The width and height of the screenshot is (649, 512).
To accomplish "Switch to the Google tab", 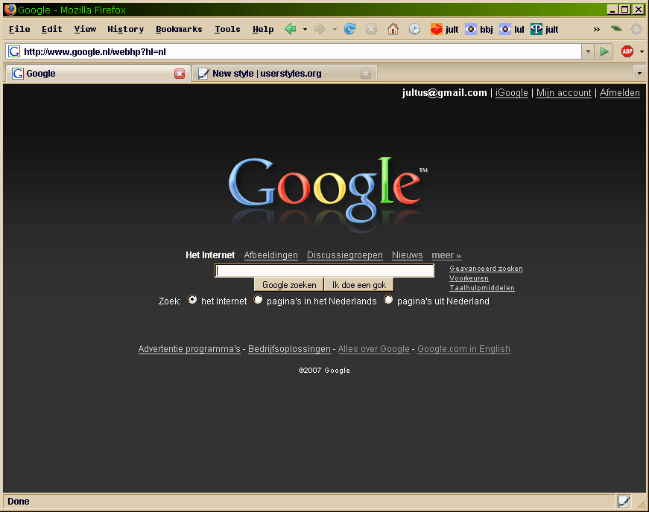I will tap(98, 74).
